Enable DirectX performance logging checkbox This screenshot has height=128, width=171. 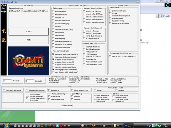53,24
